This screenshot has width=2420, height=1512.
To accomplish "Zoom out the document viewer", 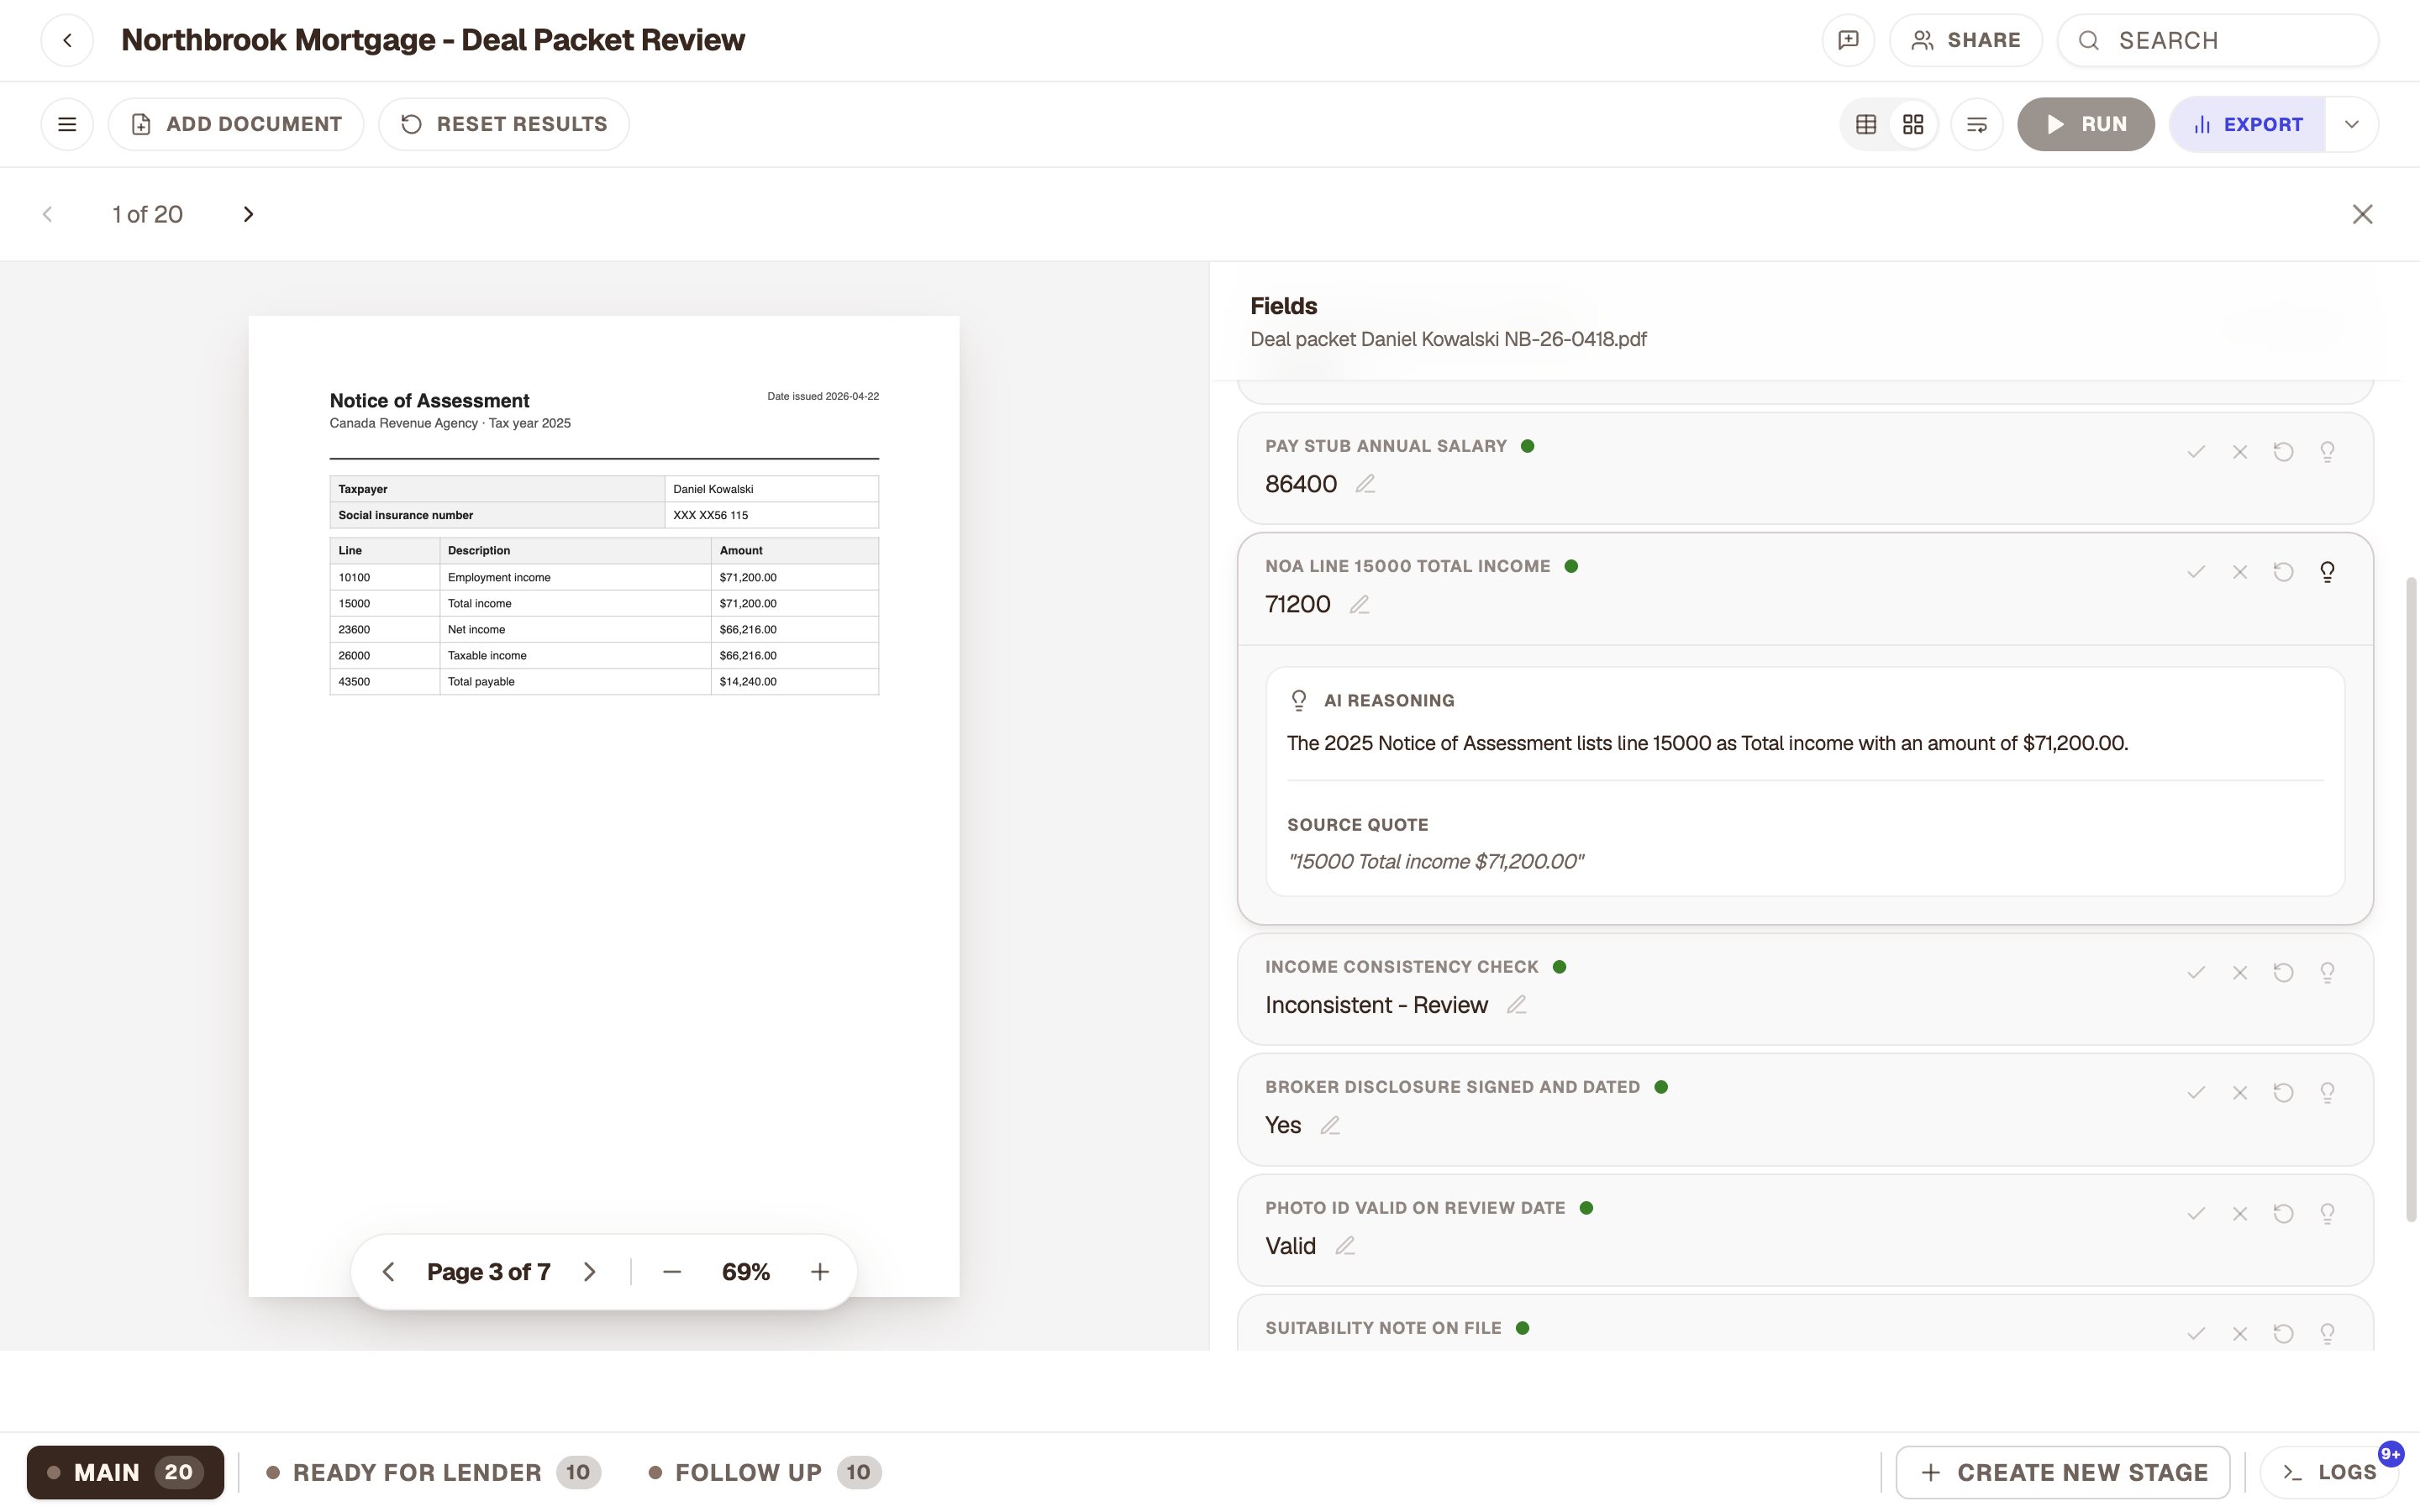I will click(x=672, y=1272).
